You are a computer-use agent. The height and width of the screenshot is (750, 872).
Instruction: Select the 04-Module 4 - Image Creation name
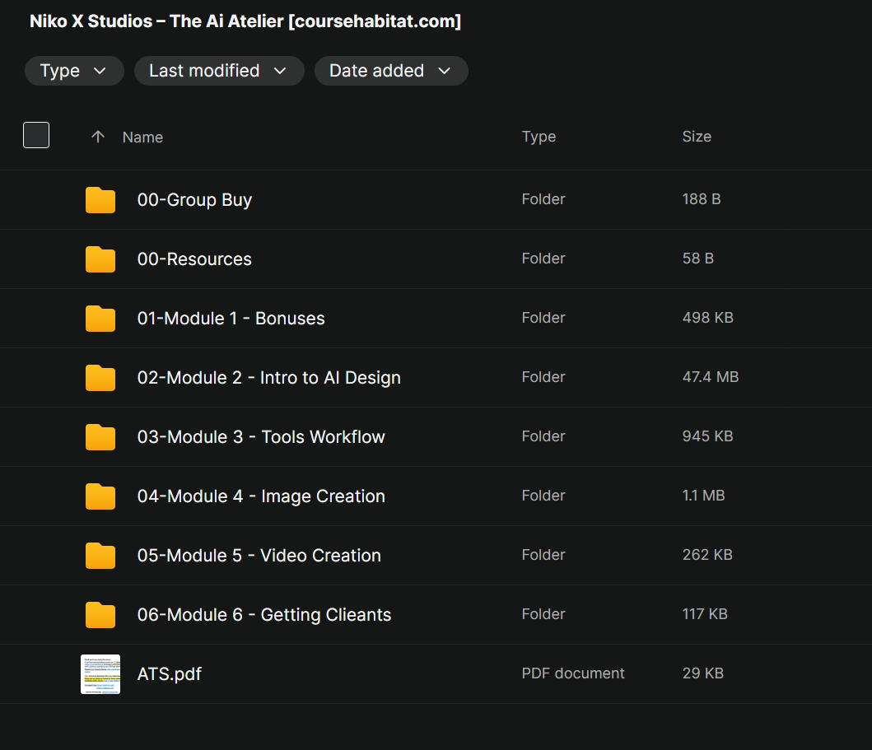261,496
